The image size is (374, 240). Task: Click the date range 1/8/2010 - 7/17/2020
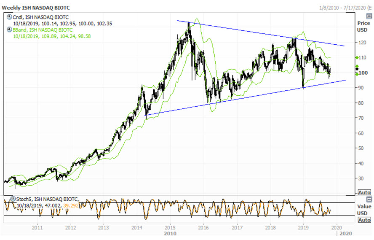coord(342,8)
